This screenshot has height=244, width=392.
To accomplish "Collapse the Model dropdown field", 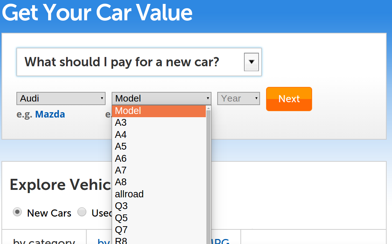I will 162,98.
